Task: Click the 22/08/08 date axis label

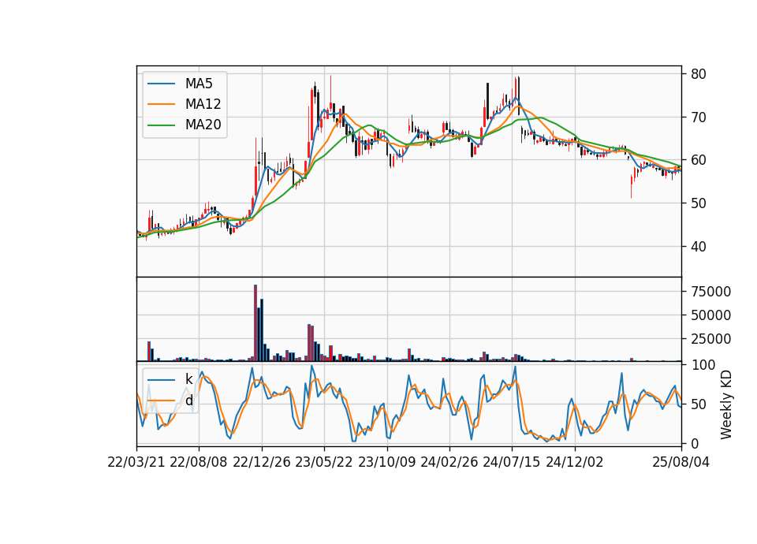Action: click(x=199, y=462)
